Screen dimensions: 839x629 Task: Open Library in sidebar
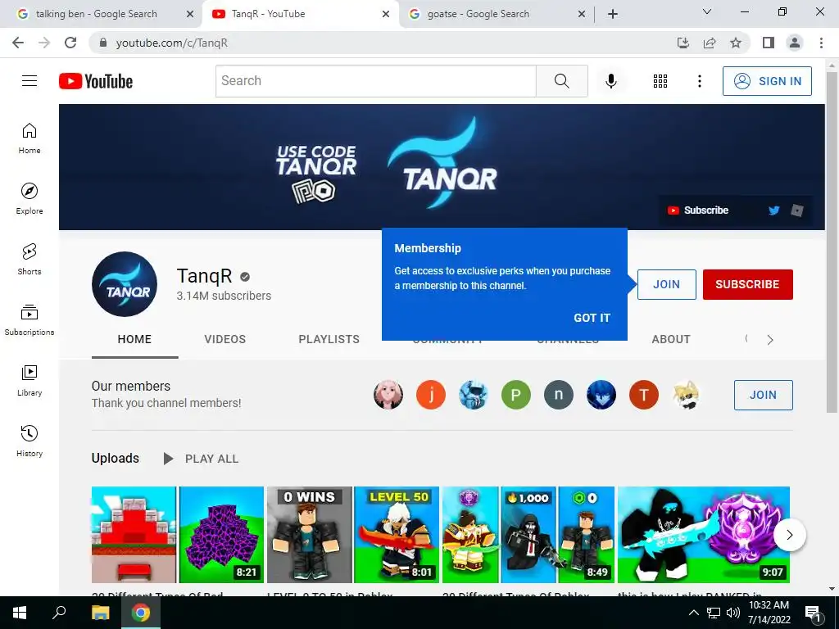pos(29,380)
